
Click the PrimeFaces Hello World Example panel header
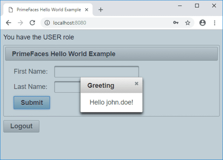click(x=111, y=54)
